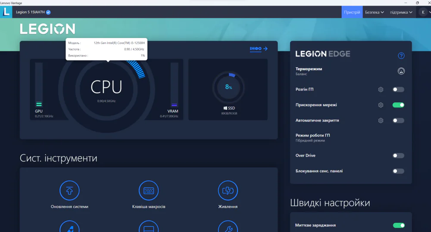Toggle Блокування сенс. панелі switch
431x232 pixels.
tap(398, 171)
